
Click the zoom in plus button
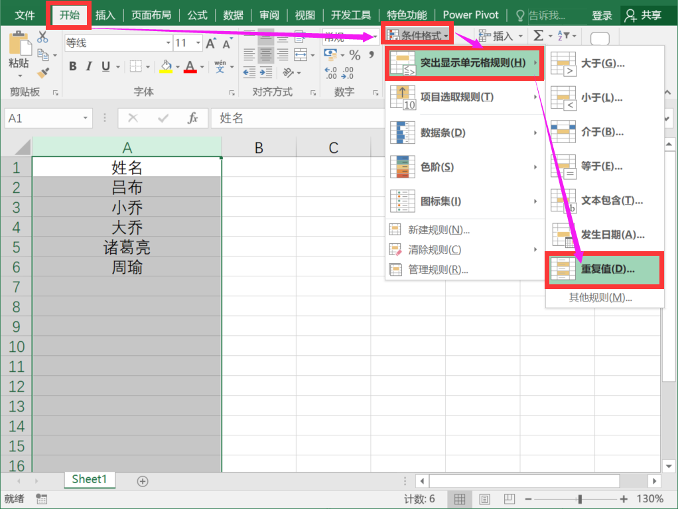coord(624,499)
